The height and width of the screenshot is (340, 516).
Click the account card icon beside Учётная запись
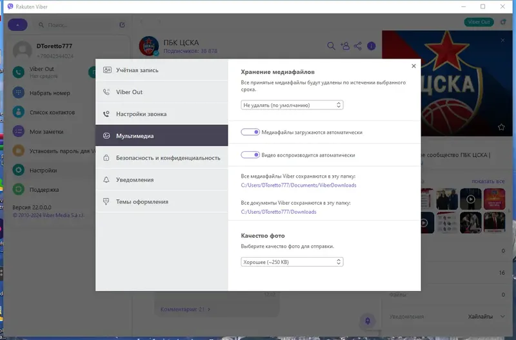[x=107, y=70]
